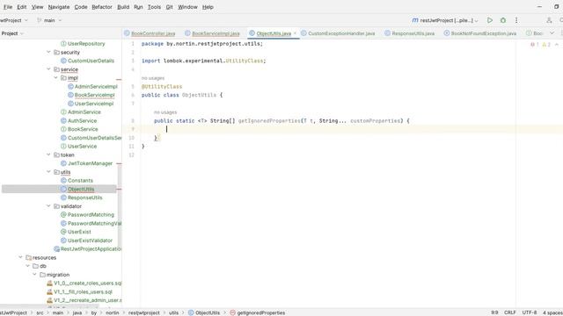Click the PasswordMatching annotation icon
Screen dimensions: 563x316
63,214
